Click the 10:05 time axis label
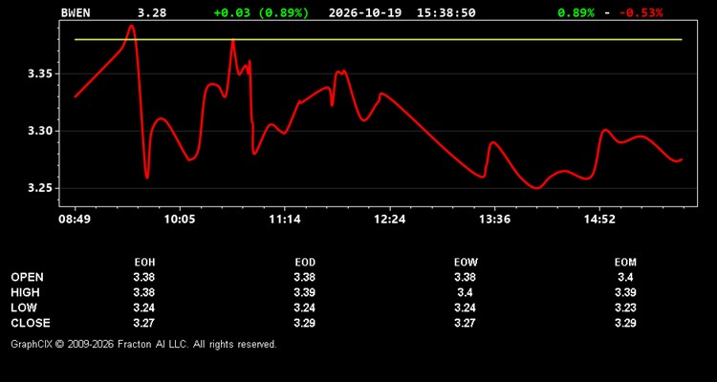Image resolution: width=717 pixels, height=382 pixels. (180, 220)
